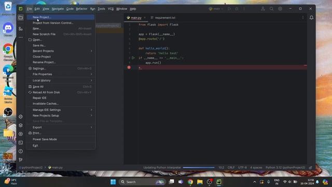Choose New Project... from File menu
This screenshot has width=332, height=187.
coord(61,17)
